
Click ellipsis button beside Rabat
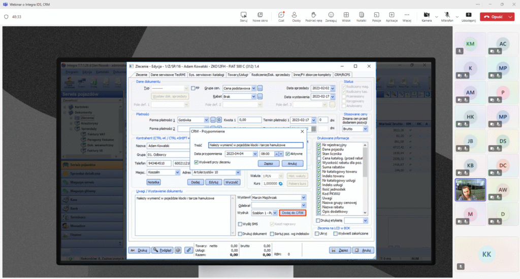260,96
